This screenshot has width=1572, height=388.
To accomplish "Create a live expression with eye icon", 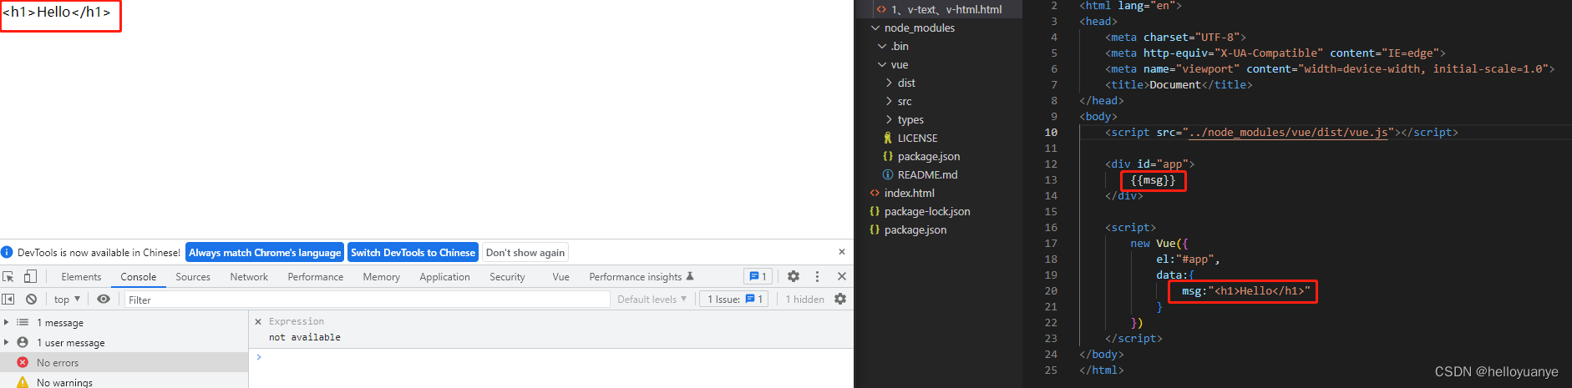I will click(104, 299).
